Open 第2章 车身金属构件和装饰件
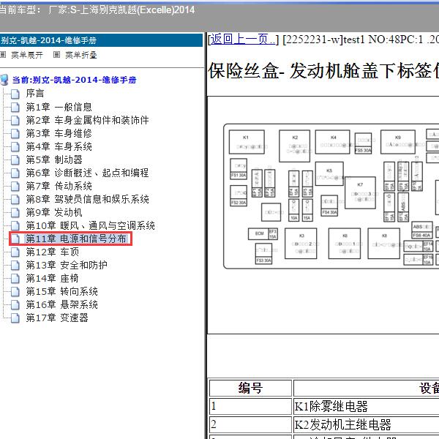The width and height of the screenshot is (439, 439). [x=87, y=120]
